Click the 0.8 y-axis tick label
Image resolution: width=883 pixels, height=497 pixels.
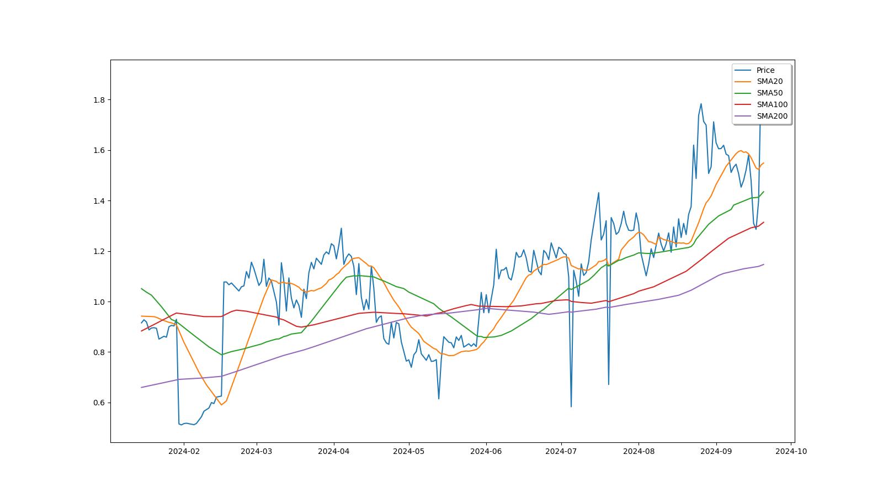point(99,352)
